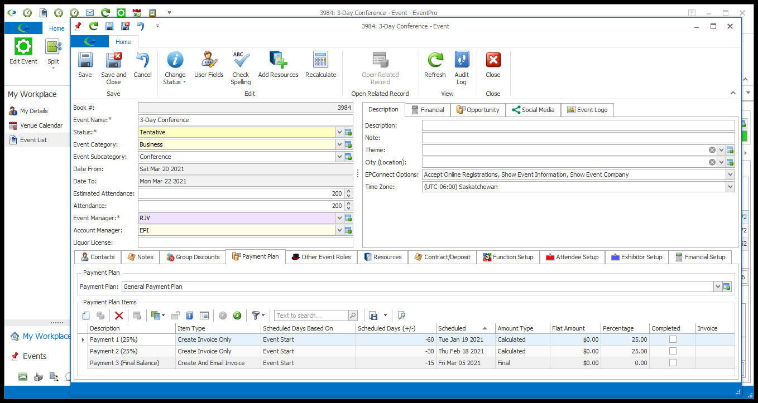Open User Fields from the ribbon
Viewport: 758px width, 403px height.
209,65
